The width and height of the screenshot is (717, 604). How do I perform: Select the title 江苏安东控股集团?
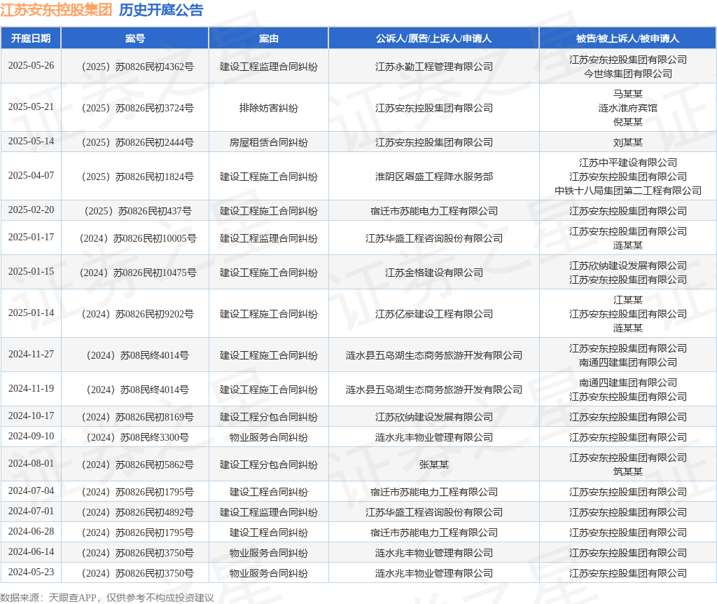pyautogui.click(x=56, y=10)
